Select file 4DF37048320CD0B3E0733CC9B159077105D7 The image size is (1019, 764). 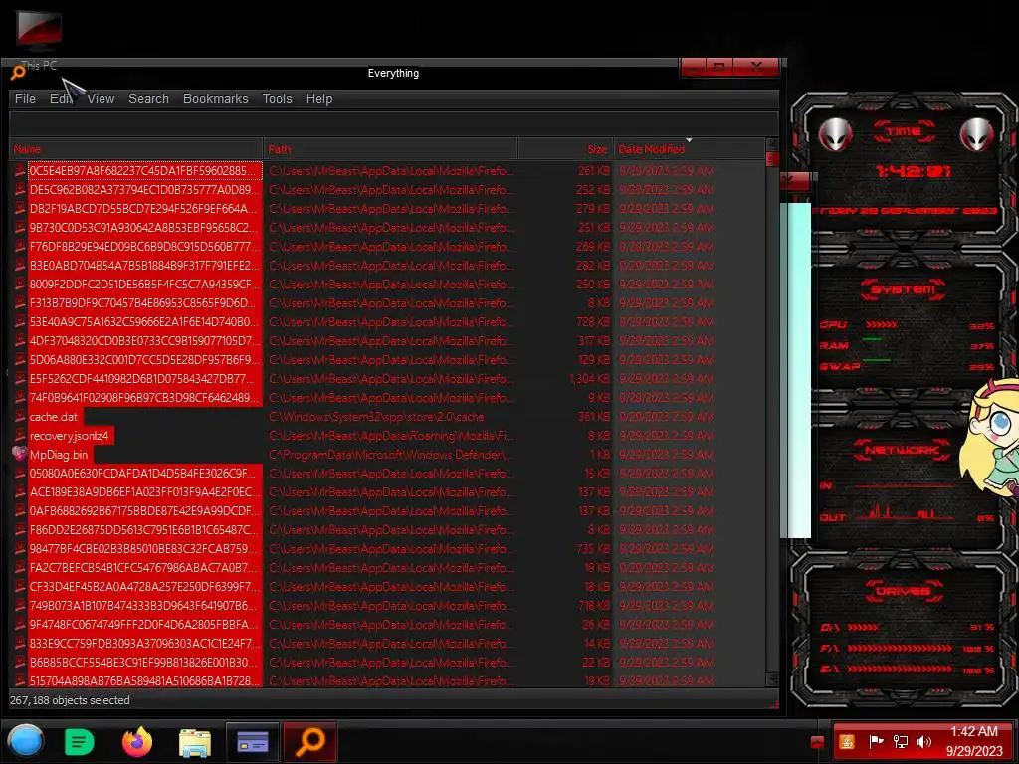[144, 341]
